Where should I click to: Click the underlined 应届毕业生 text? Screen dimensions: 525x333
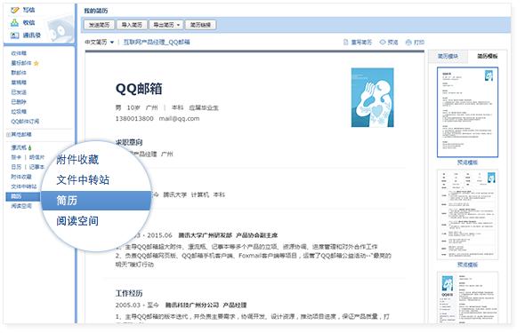[204, 107]
